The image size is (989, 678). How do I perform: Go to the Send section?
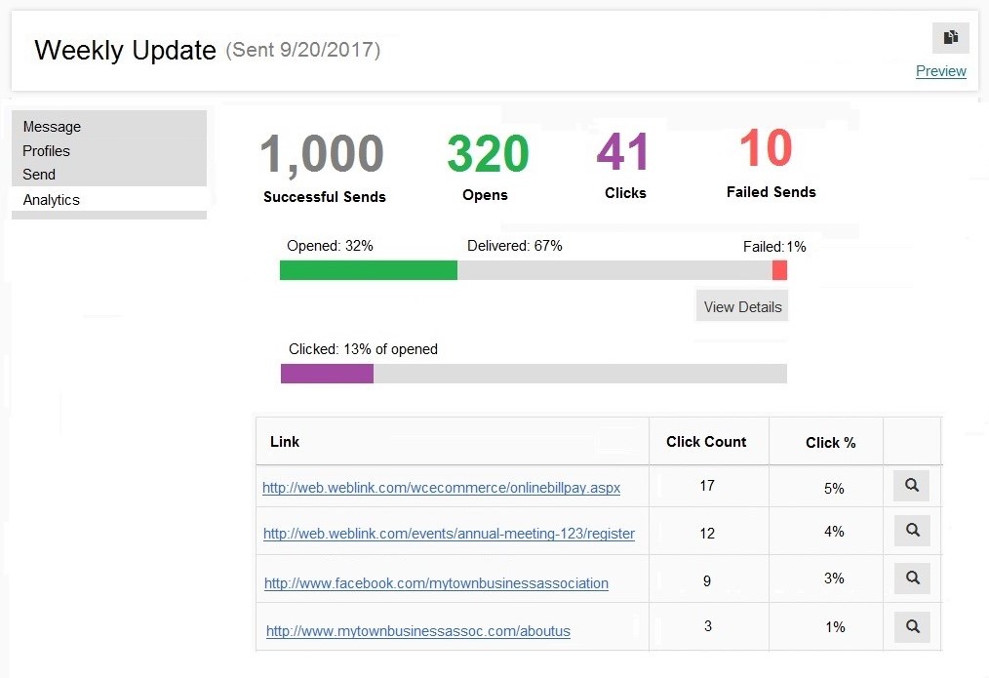click(x=39, y=174)
